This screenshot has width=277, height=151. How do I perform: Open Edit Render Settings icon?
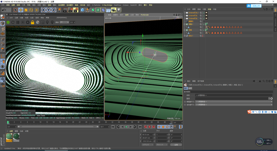[76, 10]
